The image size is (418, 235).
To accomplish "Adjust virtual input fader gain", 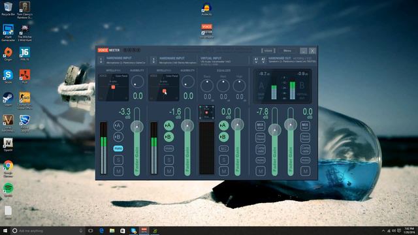I will pyautogui.click(x=237, y=125).
